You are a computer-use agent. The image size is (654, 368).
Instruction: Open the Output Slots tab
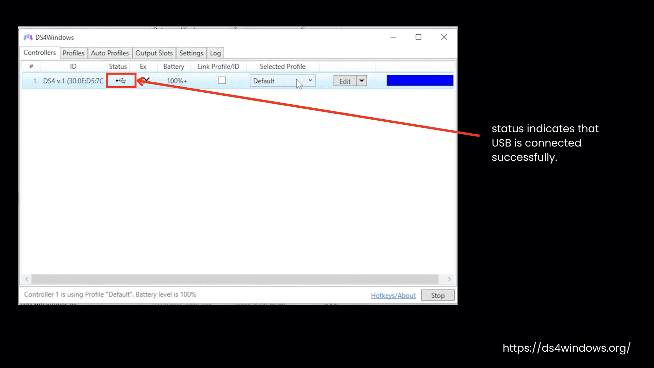coord(154,53)
